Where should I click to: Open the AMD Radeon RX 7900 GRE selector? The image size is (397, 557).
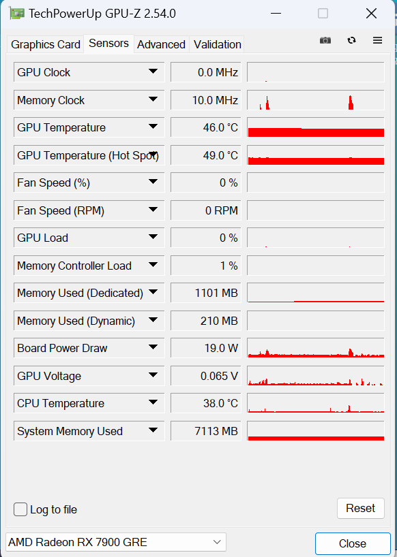tap(116, 542)
